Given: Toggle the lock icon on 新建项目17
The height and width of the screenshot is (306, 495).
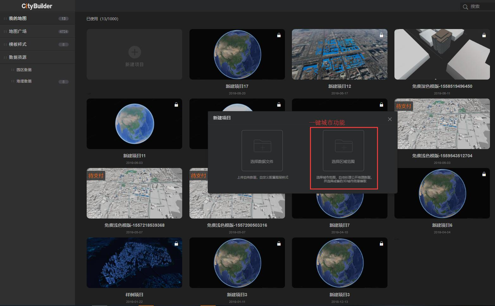Looking at the screenshot, I should coord(279,35).
